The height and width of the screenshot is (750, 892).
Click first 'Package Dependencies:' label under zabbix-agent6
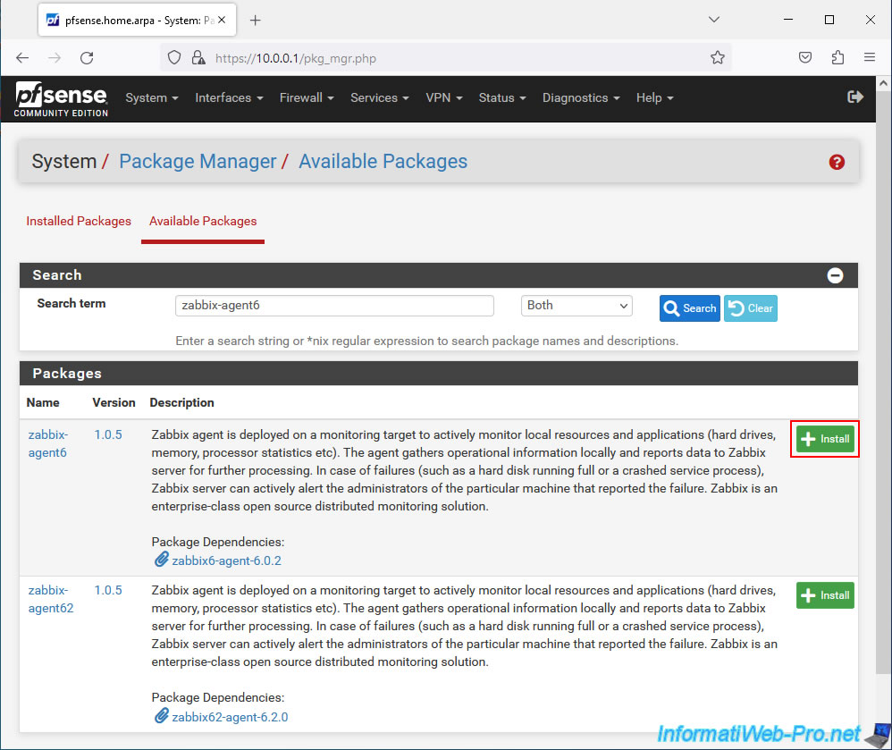coord(218,543)
